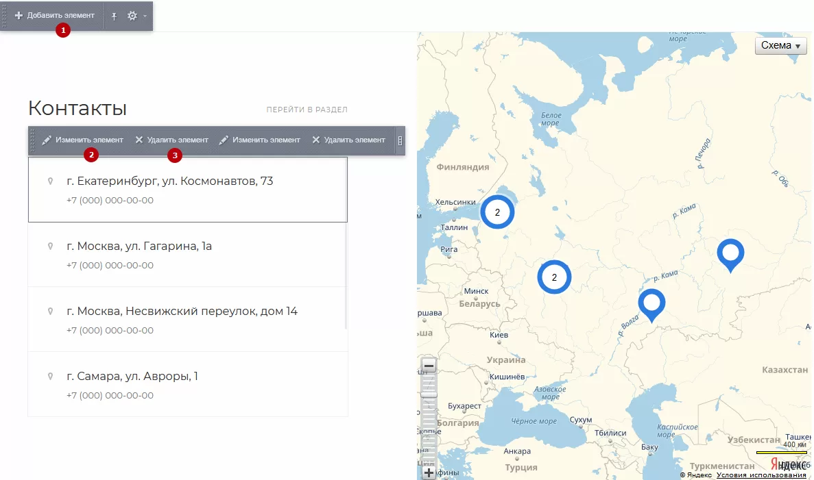Select the Самара, ул. Авроры contact
Viewport: 814px width, 480px height.
tap(187, 385)
